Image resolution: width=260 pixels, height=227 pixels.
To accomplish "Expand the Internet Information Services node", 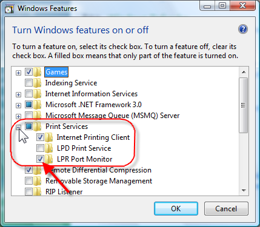I will point(18,94).
